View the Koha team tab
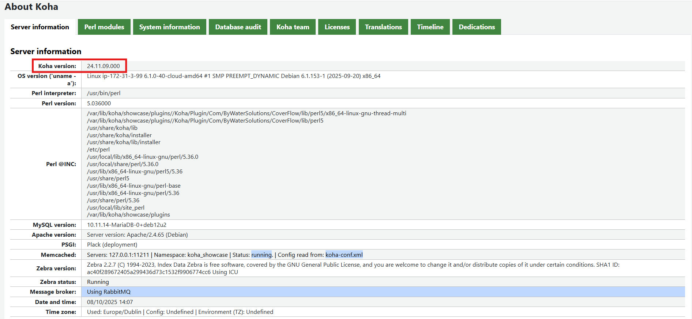692x319 pixels. (293, 27)
